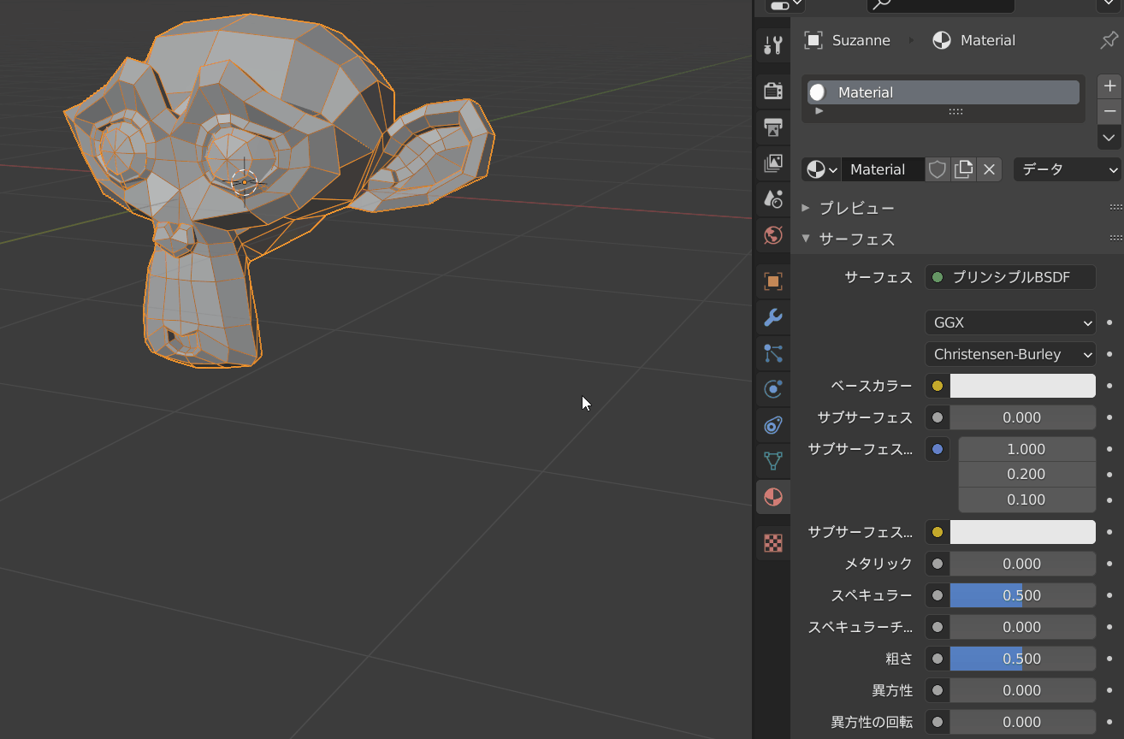Click the スペキュラー node socket dot

point(938,595)
